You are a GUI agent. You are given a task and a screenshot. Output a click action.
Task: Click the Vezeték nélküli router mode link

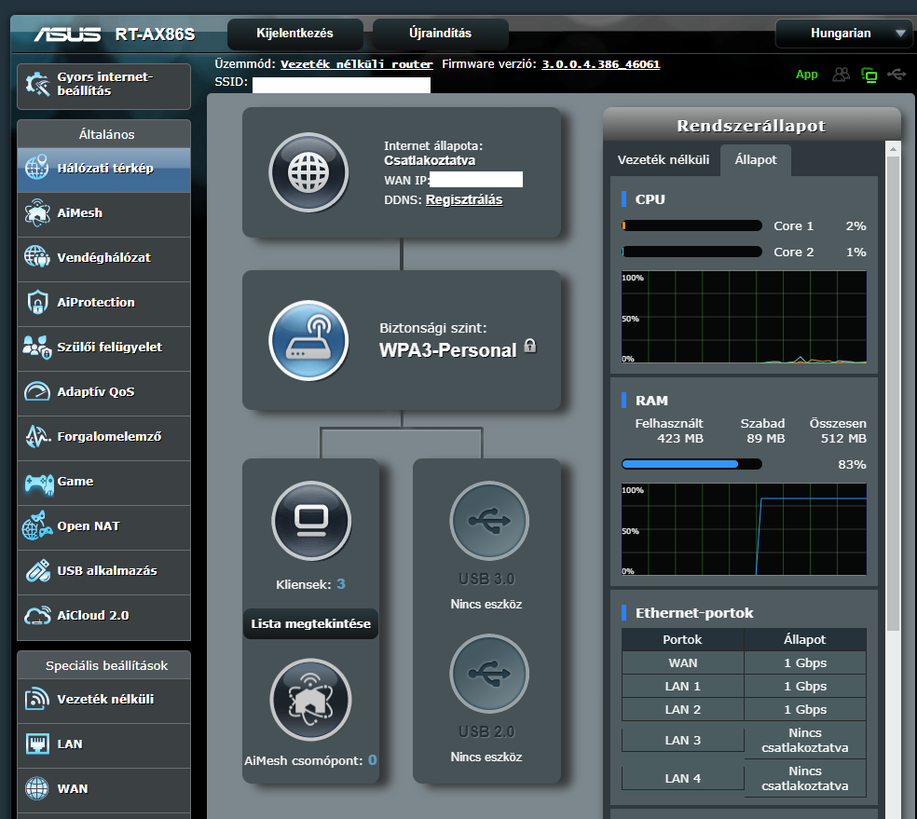click(x=357, y=64)
